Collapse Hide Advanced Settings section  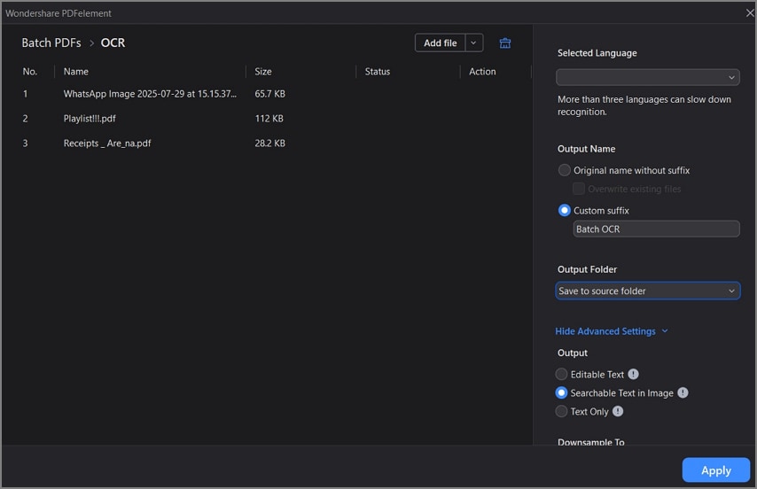[x=612, y=331]
